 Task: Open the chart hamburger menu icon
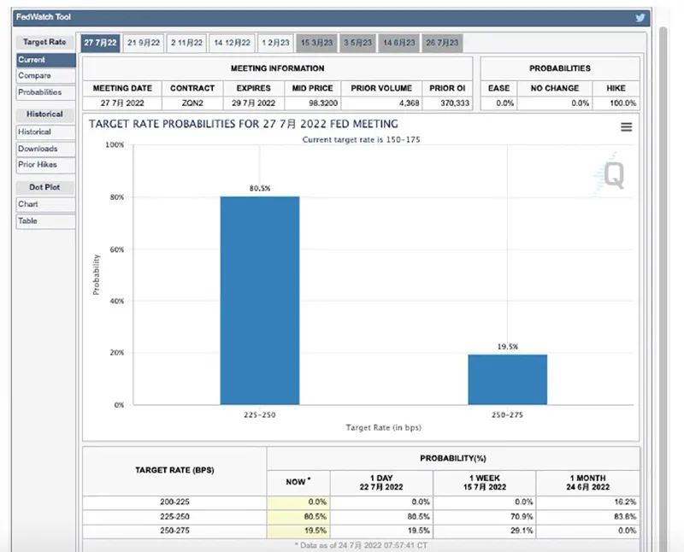pyautogui.click(x=627, y=126)
